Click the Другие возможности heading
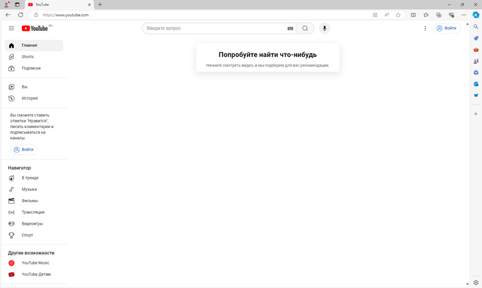Viewport: 482px width, 288px height. point(31,253)
